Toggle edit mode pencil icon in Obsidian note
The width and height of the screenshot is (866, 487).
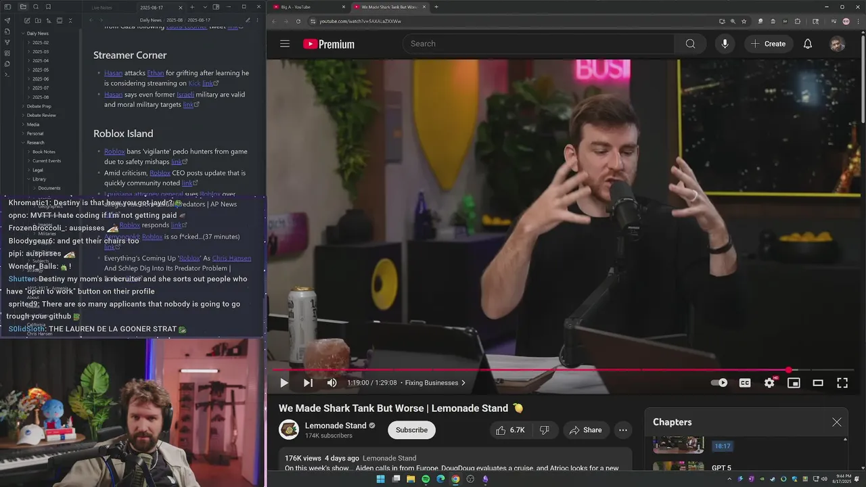tap(248, 20)
